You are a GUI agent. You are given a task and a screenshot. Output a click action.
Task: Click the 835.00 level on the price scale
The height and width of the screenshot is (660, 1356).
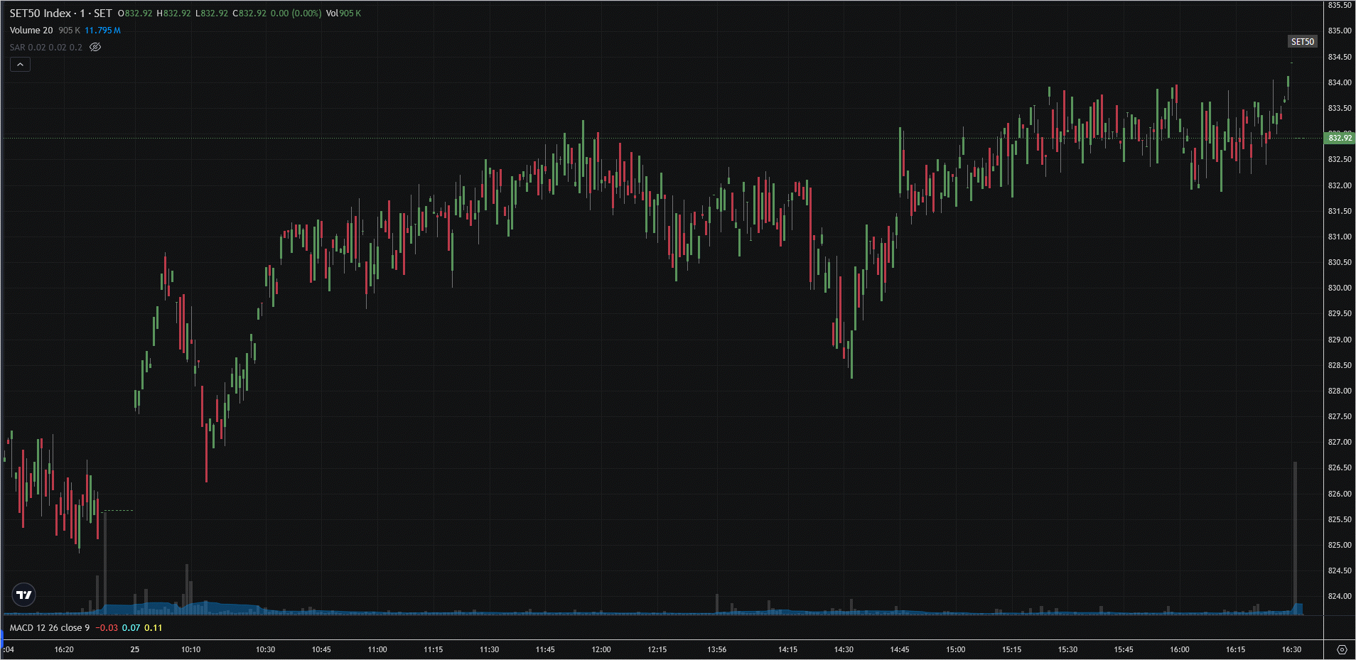click(x=1340, y=31)
